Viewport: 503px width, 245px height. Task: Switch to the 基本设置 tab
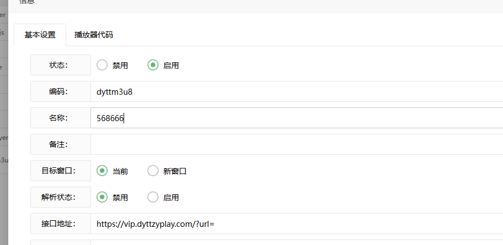pos(40,35)
